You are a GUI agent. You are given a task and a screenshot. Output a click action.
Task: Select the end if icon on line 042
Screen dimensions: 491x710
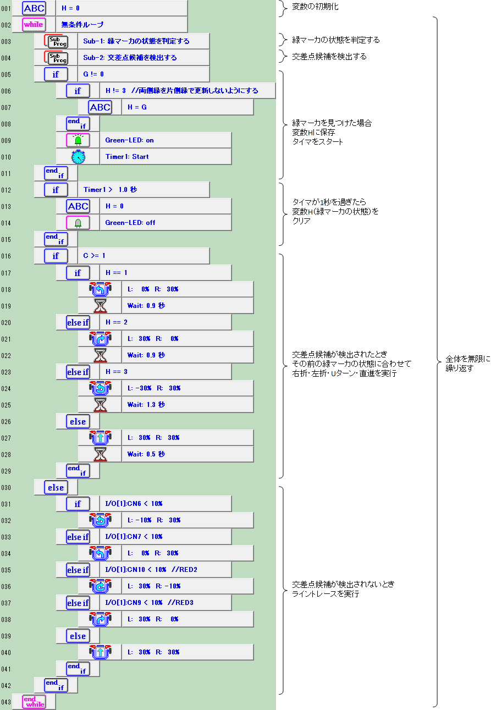56,685
